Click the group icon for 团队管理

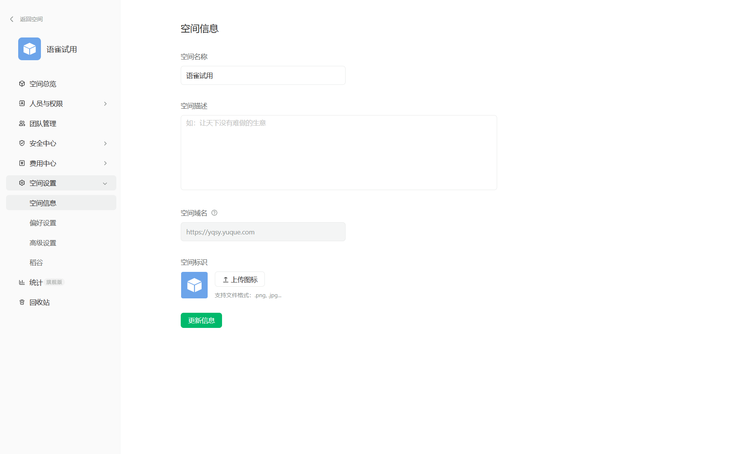[x=22, y=123]
